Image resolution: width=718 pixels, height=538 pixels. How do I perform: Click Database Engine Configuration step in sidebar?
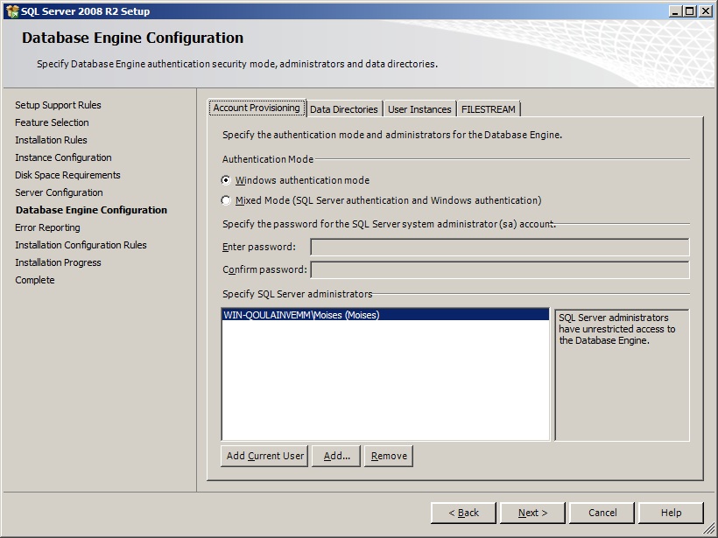[91, 210]
